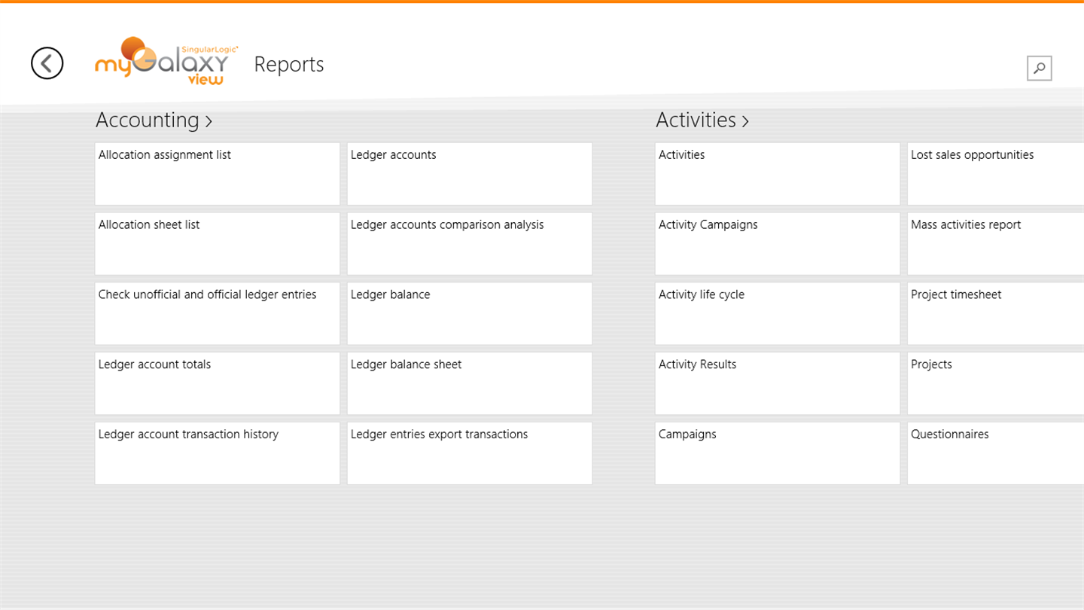The image size is (1084, 610).
Task: Select the Activity life cycle tile
Action: [x=777, y=313]
